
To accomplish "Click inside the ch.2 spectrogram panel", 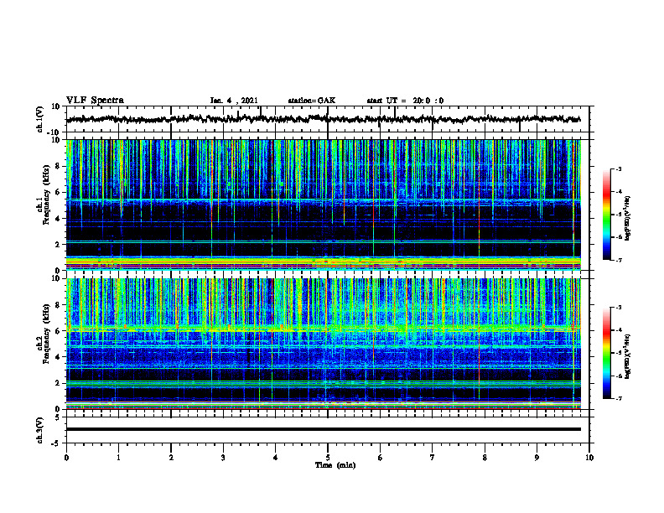I will point(324,344).
